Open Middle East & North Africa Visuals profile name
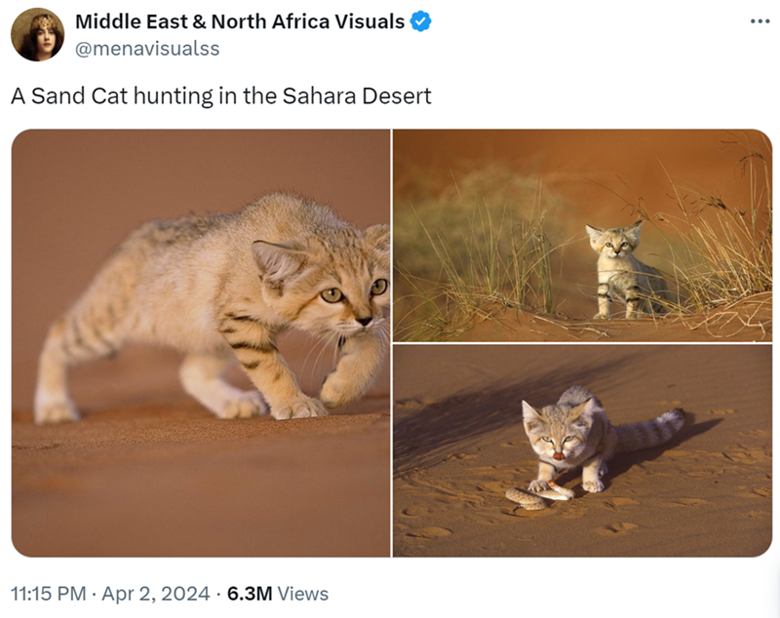 click(239, 21)
